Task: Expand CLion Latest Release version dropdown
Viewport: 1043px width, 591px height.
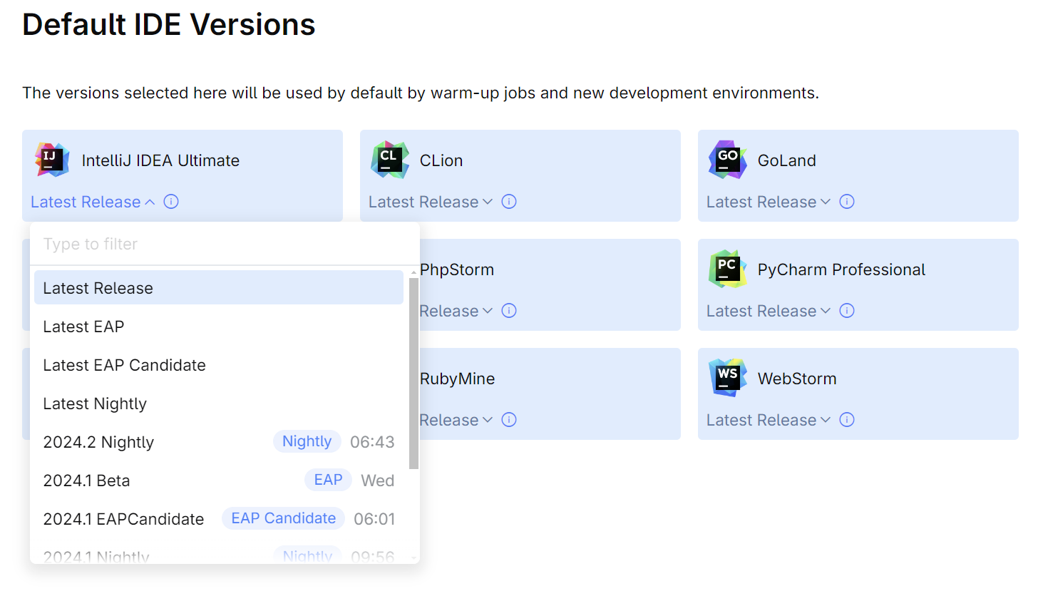Action: point(431,202)
